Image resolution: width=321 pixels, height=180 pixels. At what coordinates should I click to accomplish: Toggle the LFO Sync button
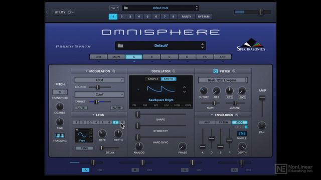(84, 148)
